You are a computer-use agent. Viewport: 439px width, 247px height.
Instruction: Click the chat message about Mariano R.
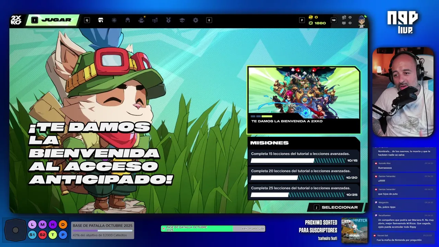click(x=404, y=222)
